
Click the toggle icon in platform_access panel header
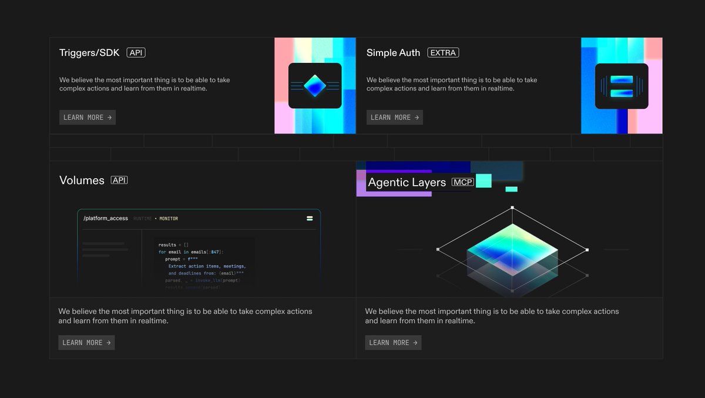click(x=310, y=219)
